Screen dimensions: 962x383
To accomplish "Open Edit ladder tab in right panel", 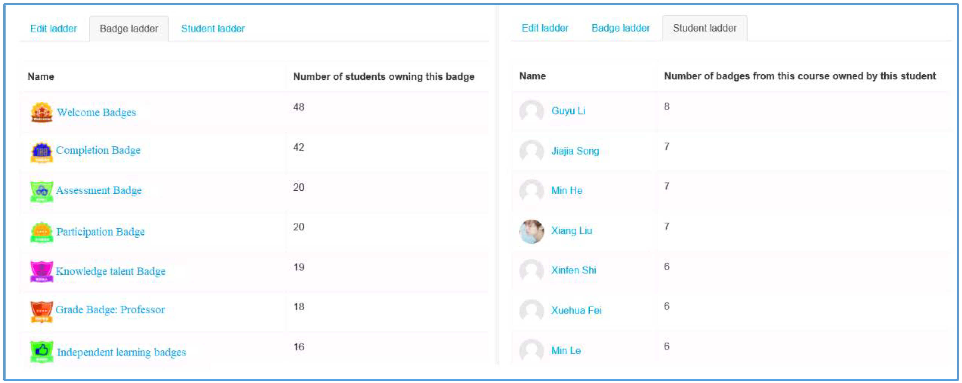I will (x=545, y=28).
